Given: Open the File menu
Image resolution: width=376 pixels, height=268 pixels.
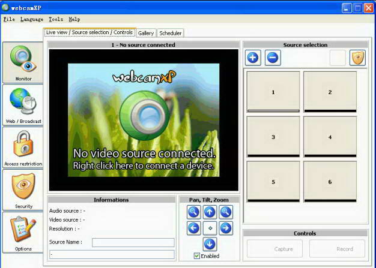Looking at the screenshot, I should (9, 19).
